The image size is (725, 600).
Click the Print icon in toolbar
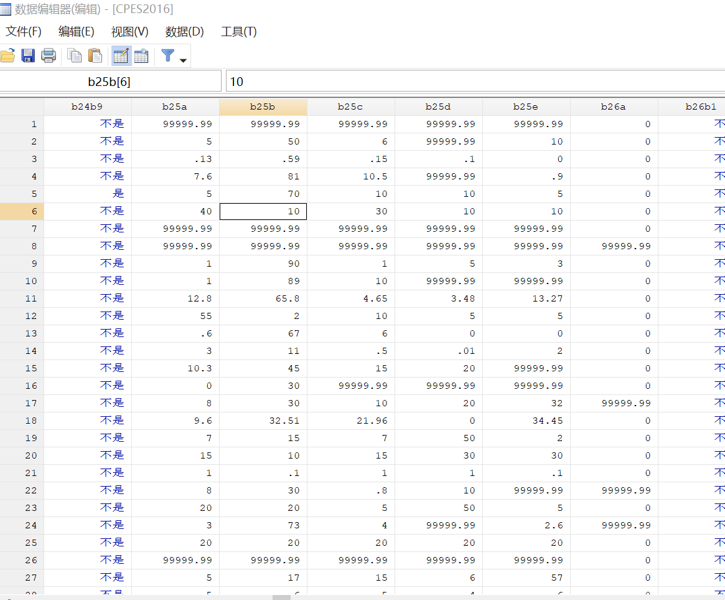[49, 56]
